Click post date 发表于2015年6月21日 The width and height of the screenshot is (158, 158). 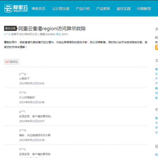click(x=24, y=34)
